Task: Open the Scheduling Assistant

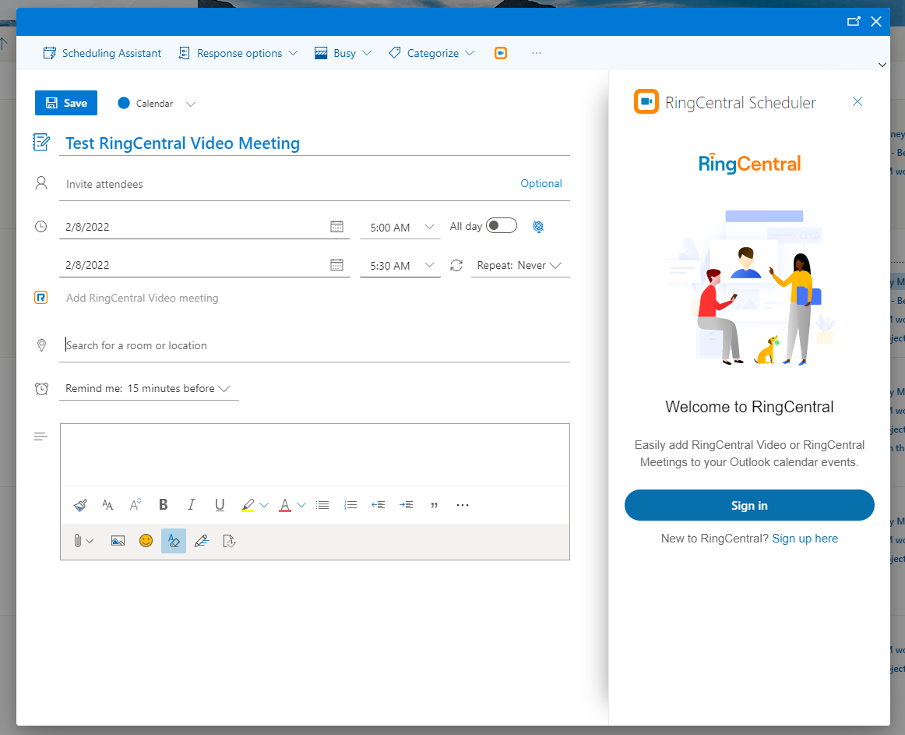Action: click(102, 53)
